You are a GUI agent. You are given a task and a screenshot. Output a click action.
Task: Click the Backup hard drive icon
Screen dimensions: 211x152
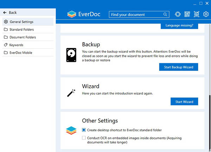pos(71,55)
